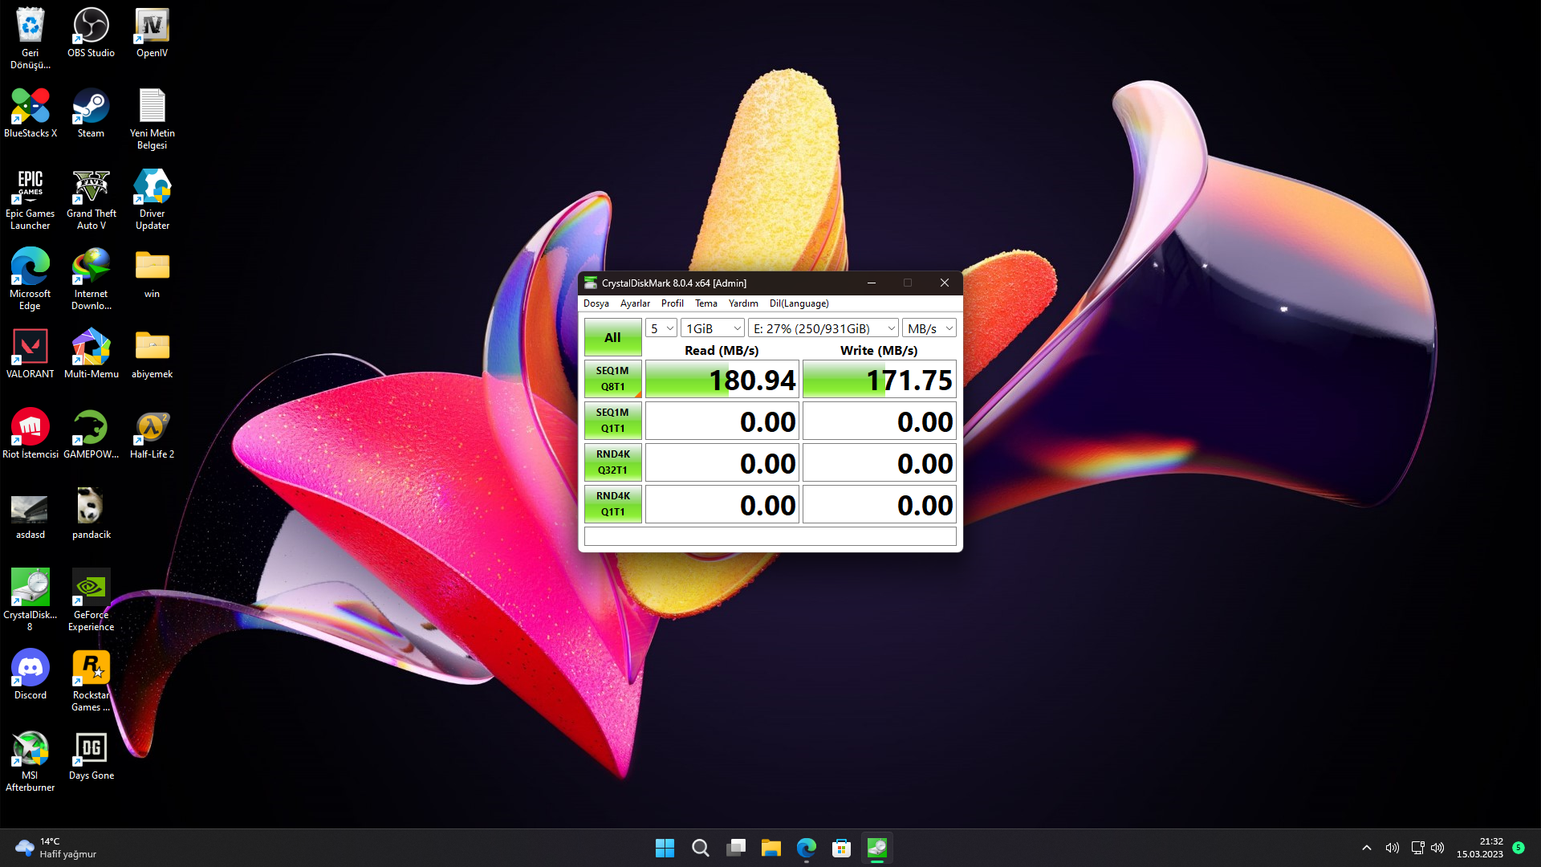Image resolution: width=1541 pixels, height=867 pixels.
Task: Open the Epic Games Launcher icon
Action: pyautogui.click(x=30, y=189)
